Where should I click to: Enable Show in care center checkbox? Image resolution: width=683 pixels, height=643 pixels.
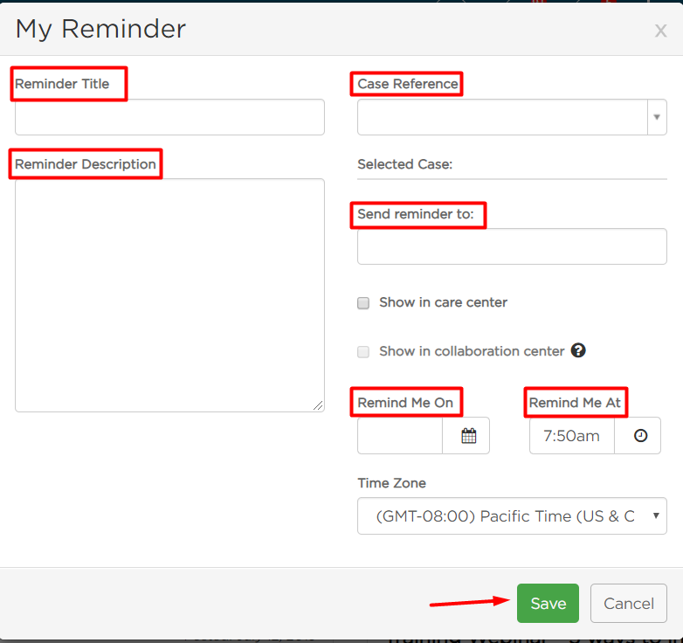[363, 303]
